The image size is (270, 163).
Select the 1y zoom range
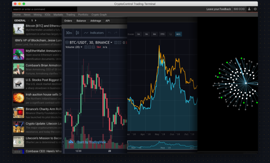tap(170, 34)
